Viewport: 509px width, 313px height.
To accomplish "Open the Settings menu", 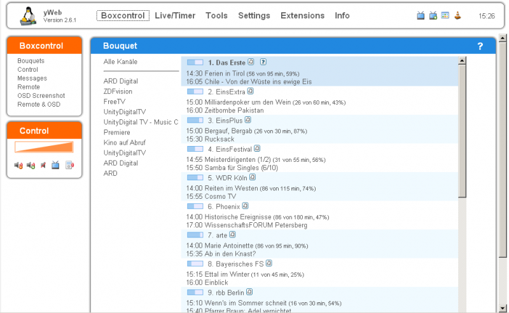I will coord(254,15).
